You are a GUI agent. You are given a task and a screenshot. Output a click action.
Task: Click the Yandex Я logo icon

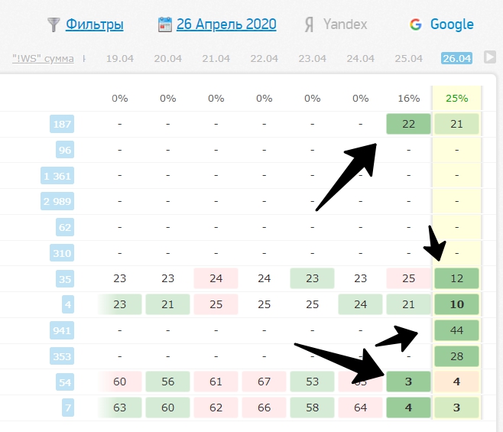coord(309,24)
